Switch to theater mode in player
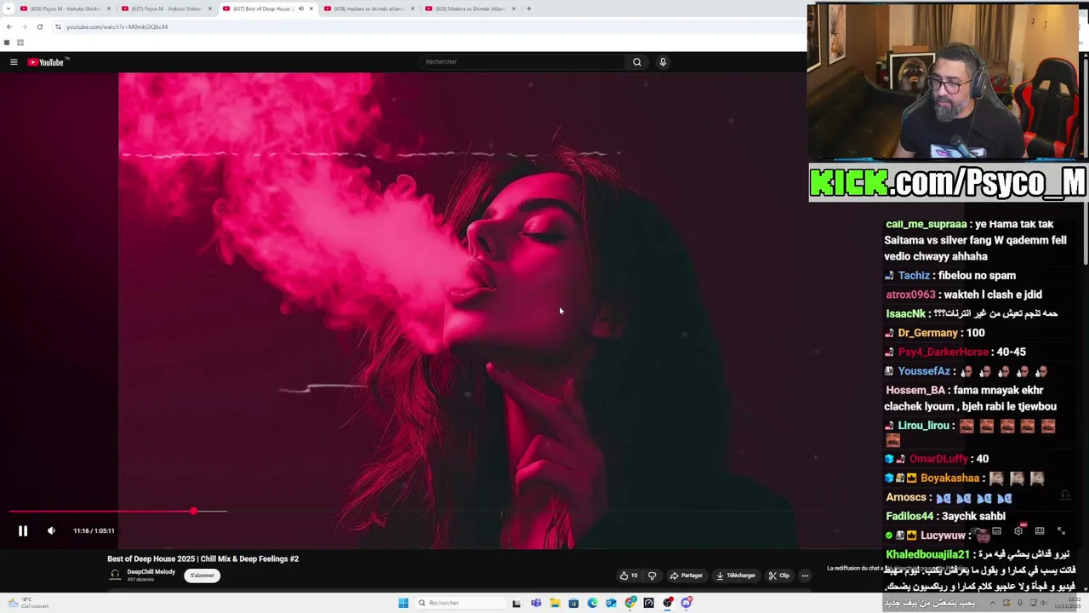The width and height of the screenshot is (1089, 613). pyautogui.click(x=1040, y=530)
